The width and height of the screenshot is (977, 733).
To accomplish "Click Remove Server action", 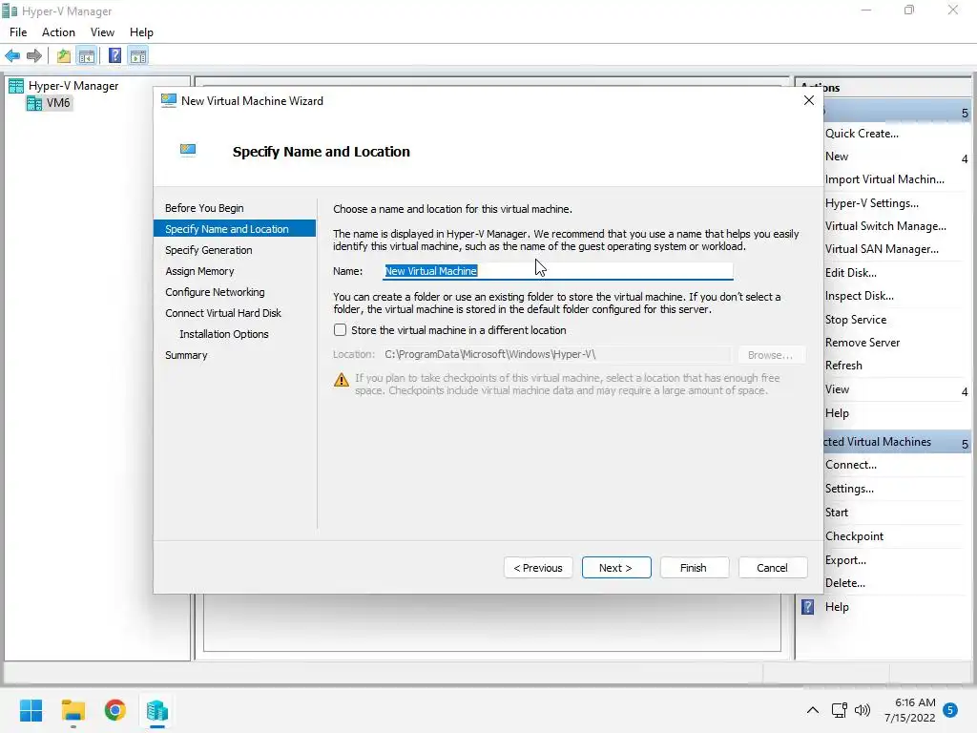I will 863,343.
